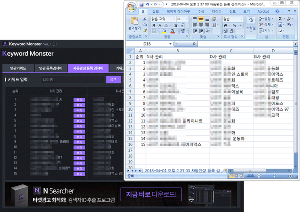Screen dimensions: 300x212
Task: Click the zoom in plus button
Action: coord(290,176)
